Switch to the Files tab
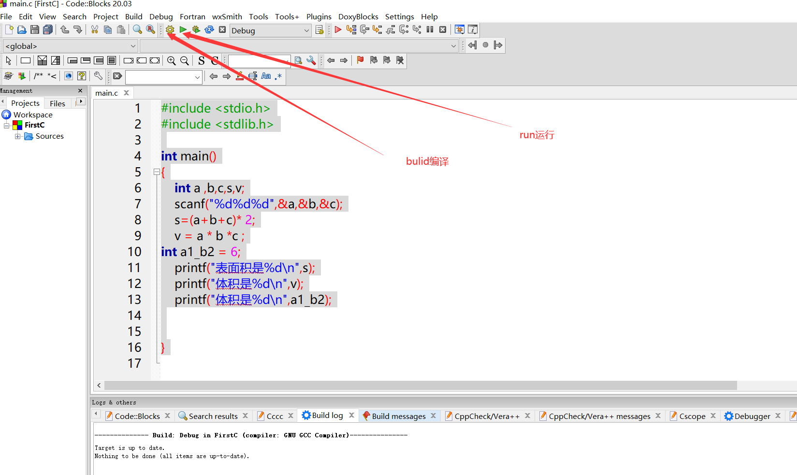797x475 pixels. (x=58, y=103)
